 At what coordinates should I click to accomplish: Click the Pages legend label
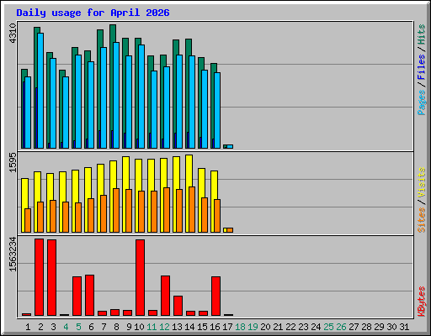pos(421,102)
